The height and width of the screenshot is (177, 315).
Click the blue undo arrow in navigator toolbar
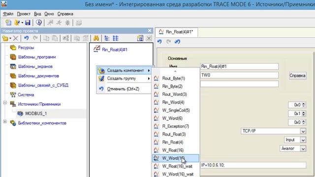click(x=26, y=38)
